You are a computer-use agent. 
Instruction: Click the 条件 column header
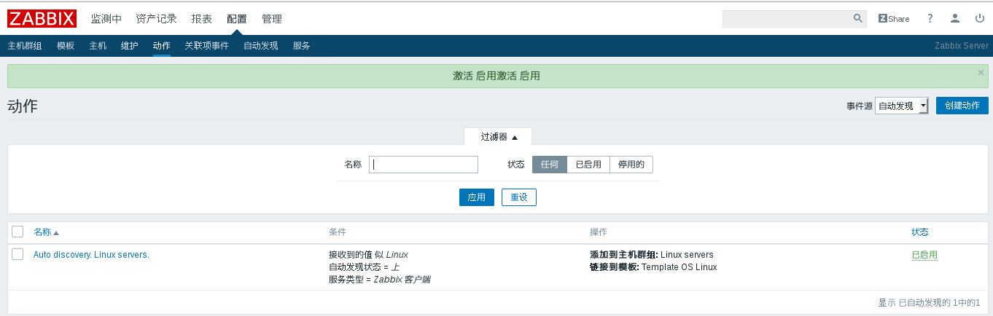pyautogui.click(x=338, y=232)
